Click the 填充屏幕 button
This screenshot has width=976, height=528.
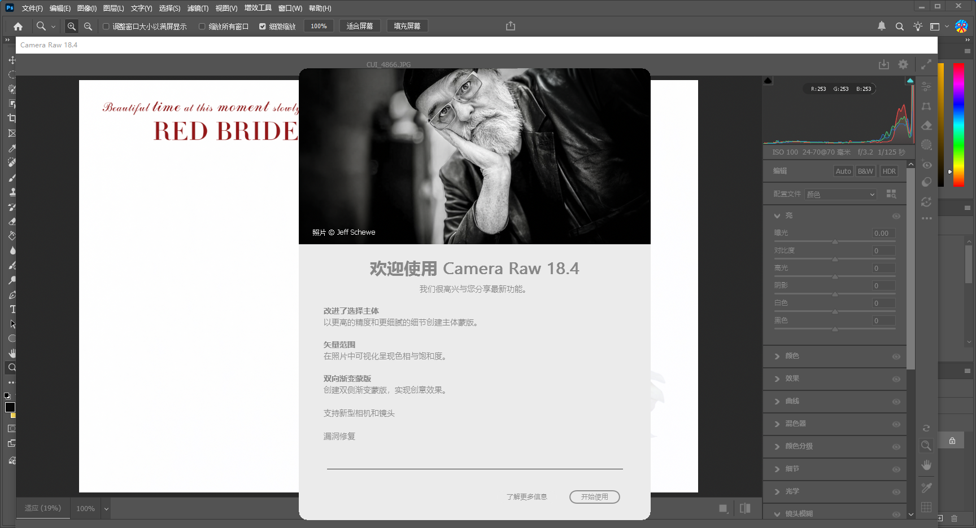(x=407, y=27)
